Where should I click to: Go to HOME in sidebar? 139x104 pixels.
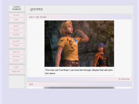16,20
